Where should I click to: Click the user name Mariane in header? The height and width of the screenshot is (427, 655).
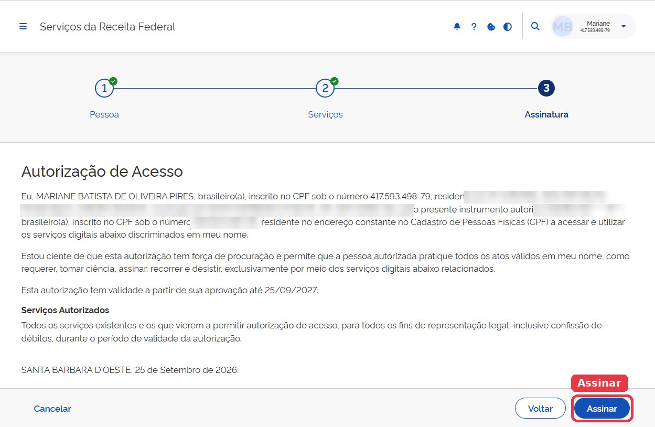(x=598, y=23)
